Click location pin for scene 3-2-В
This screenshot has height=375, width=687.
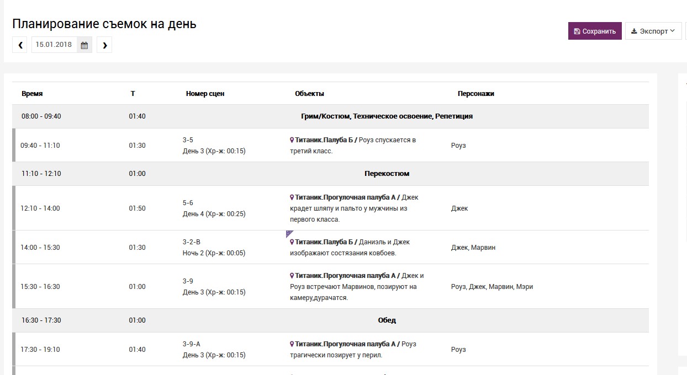[292, 242]
